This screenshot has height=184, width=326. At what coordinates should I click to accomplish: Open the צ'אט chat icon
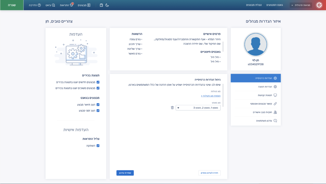coord(53,5)
